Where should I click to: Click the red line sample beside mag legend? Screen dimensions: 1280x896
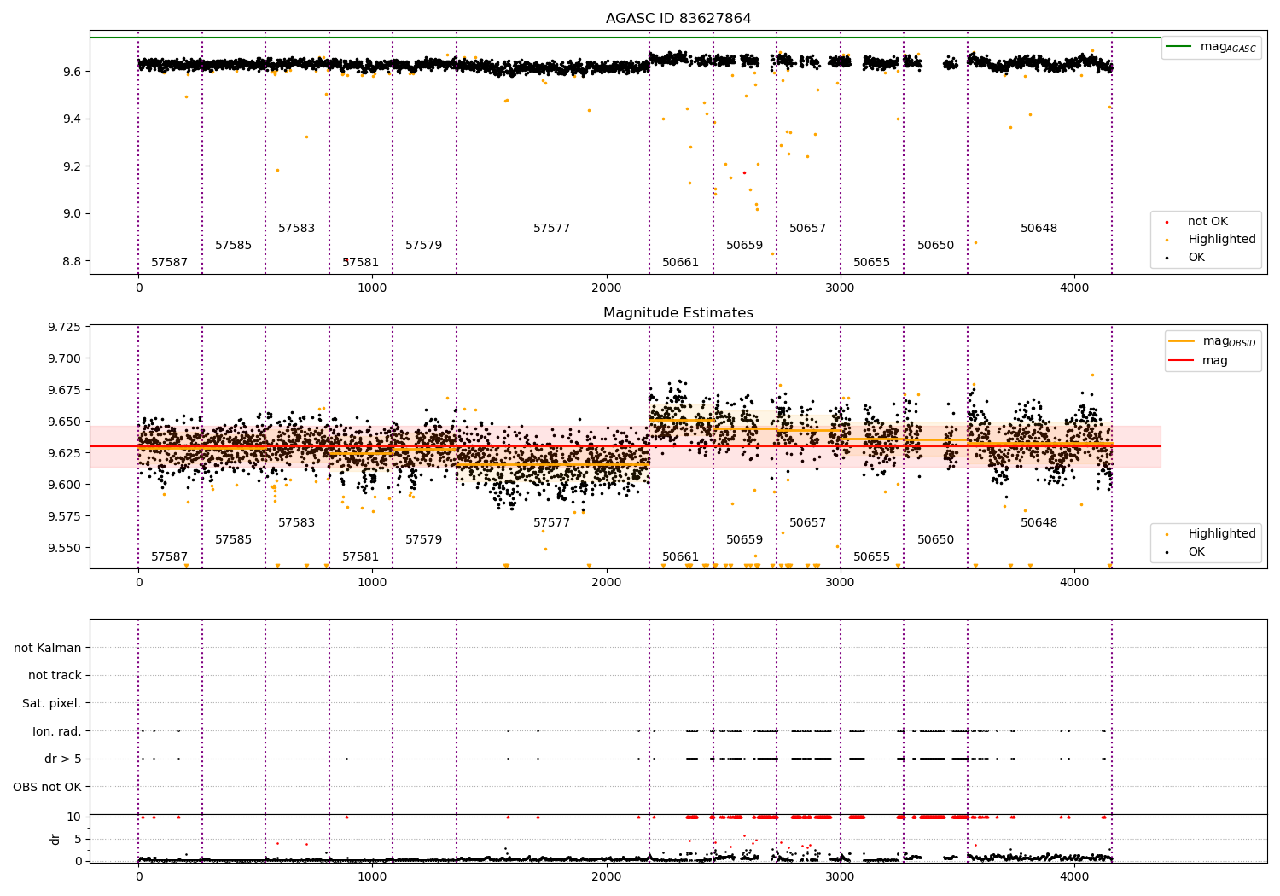(1182, 361)
